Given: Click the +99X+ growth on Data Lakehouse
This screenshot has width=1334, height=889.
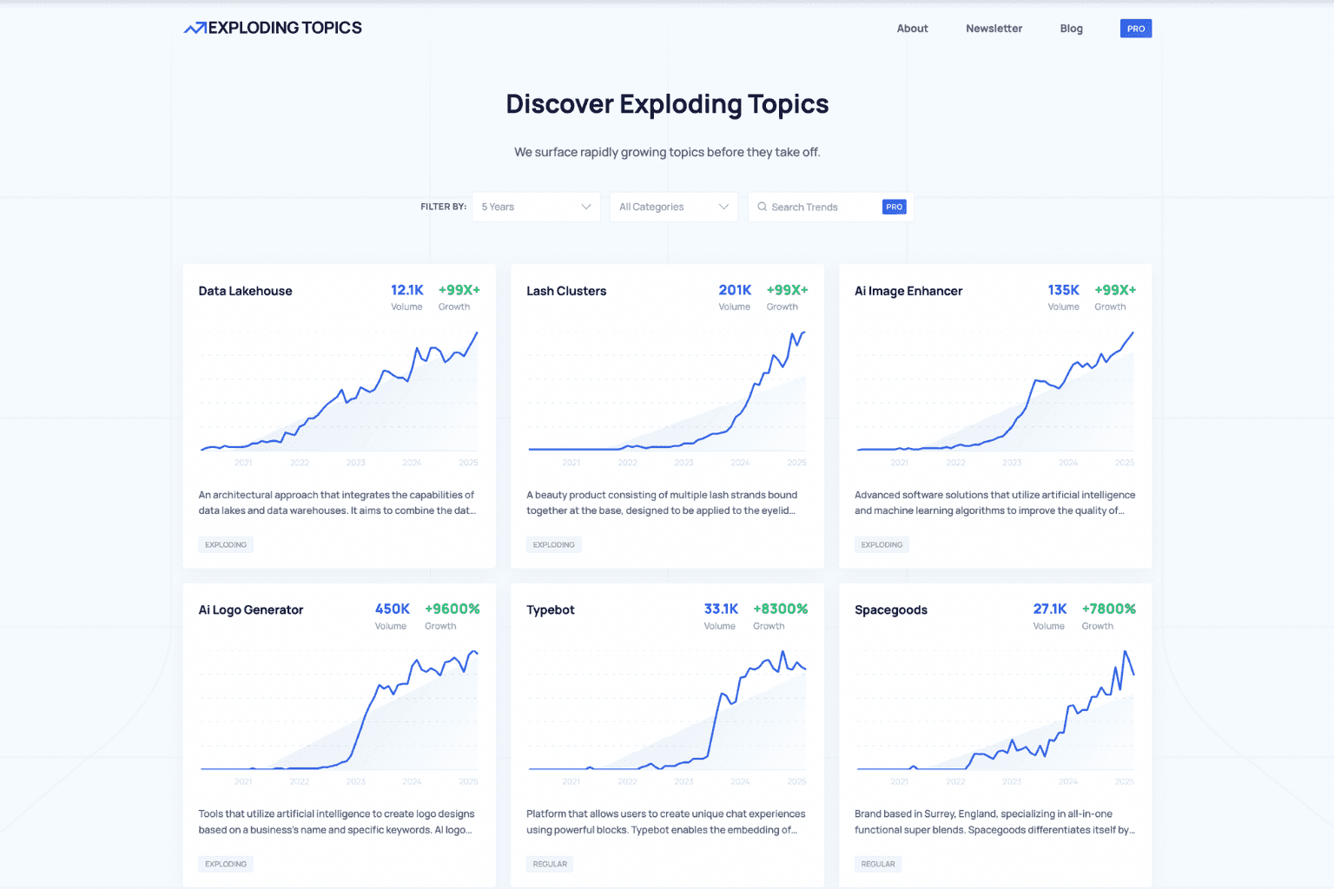Looking at the screenshot, I should point(459,290).
